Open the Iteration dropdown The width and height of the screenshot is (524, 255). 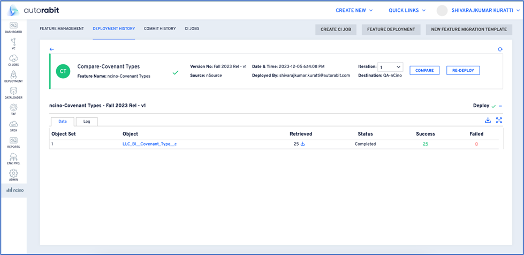pyautogui.click(x=390, y=67)
